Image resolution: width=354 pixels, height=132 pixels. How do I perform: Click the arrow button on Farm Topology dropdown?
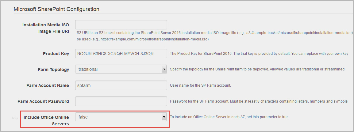click(164, 69)
